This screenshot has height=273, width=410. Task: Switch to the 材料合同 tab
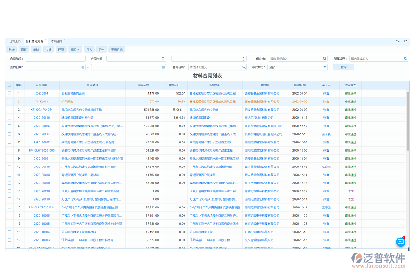click(56, 41)
